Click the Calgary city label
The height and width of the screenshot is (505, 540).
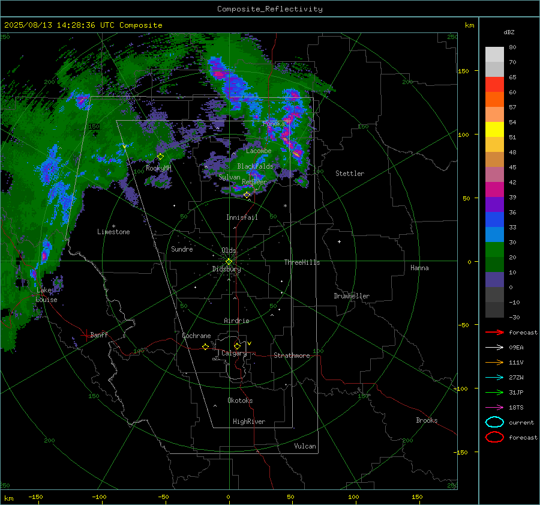click(234, 353)
